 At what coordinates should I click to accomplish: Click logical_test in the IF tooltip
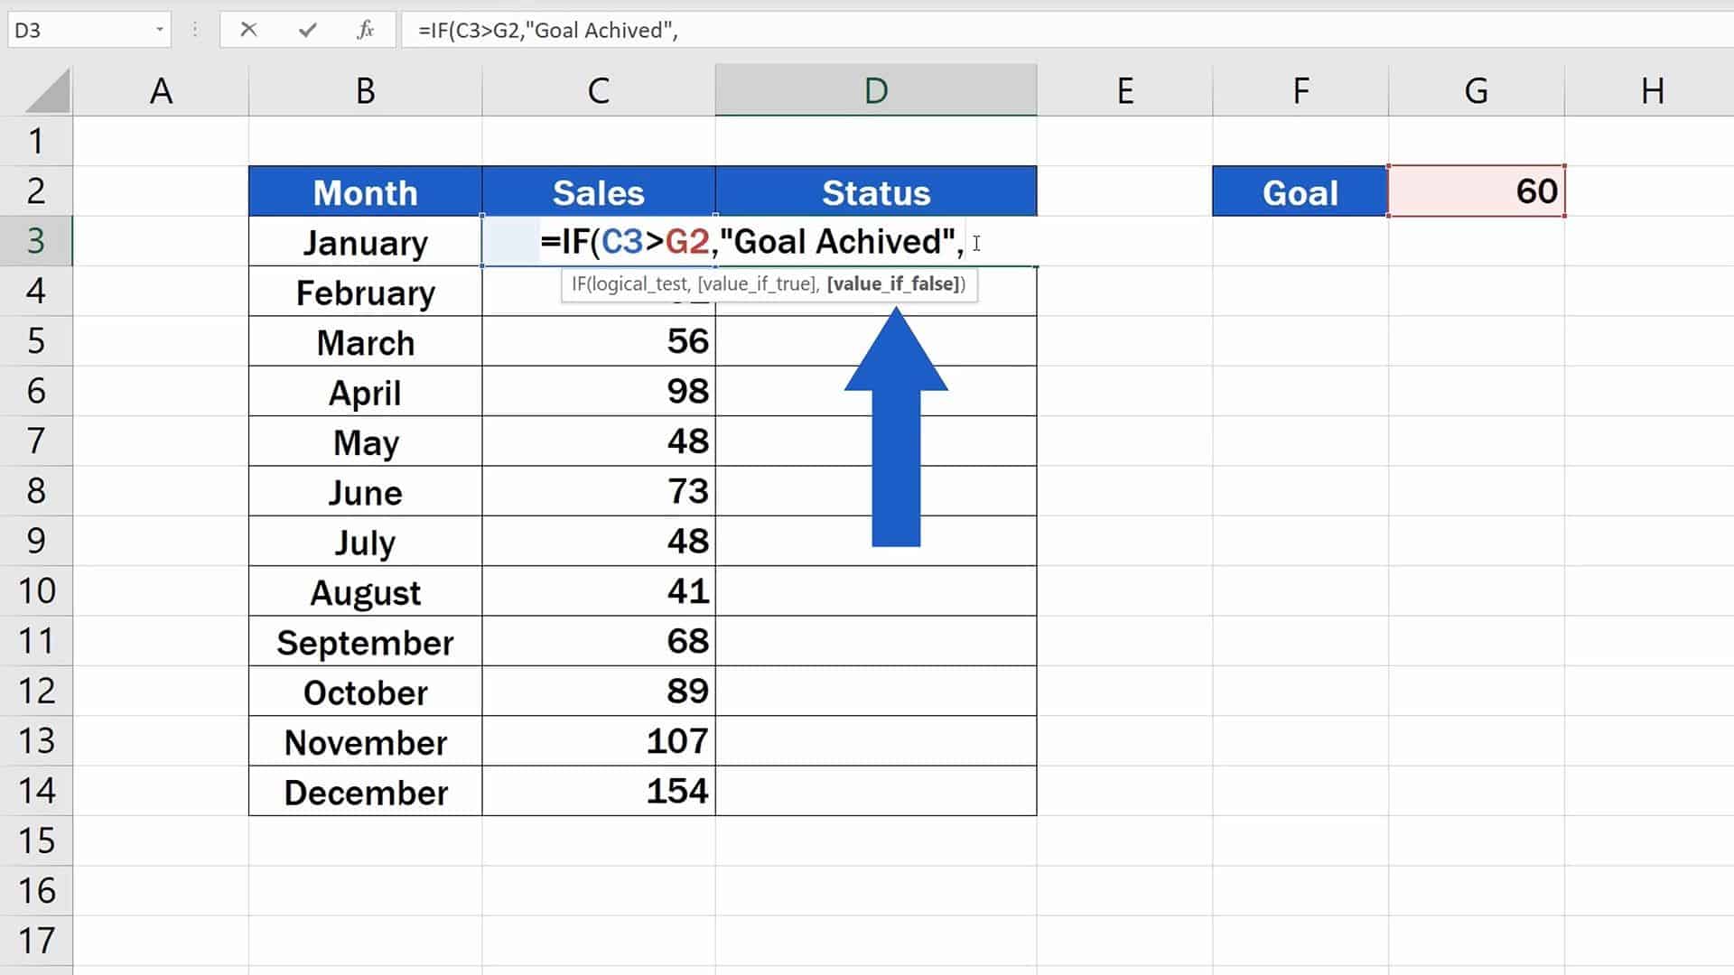[641, 283]
